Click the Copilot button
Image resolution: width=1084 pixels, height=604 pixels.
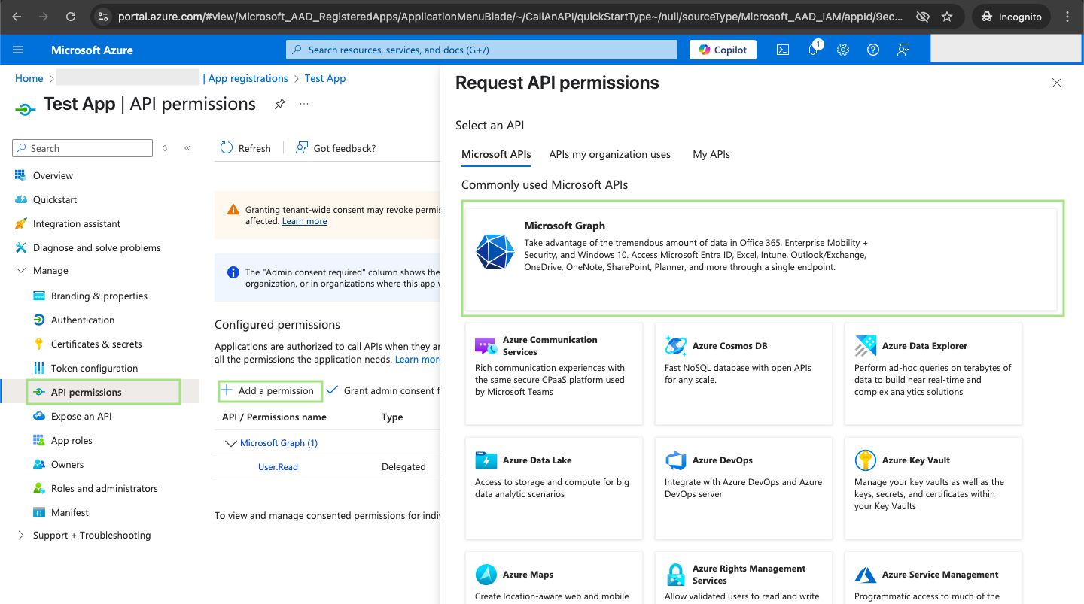(x=723, y=50)
